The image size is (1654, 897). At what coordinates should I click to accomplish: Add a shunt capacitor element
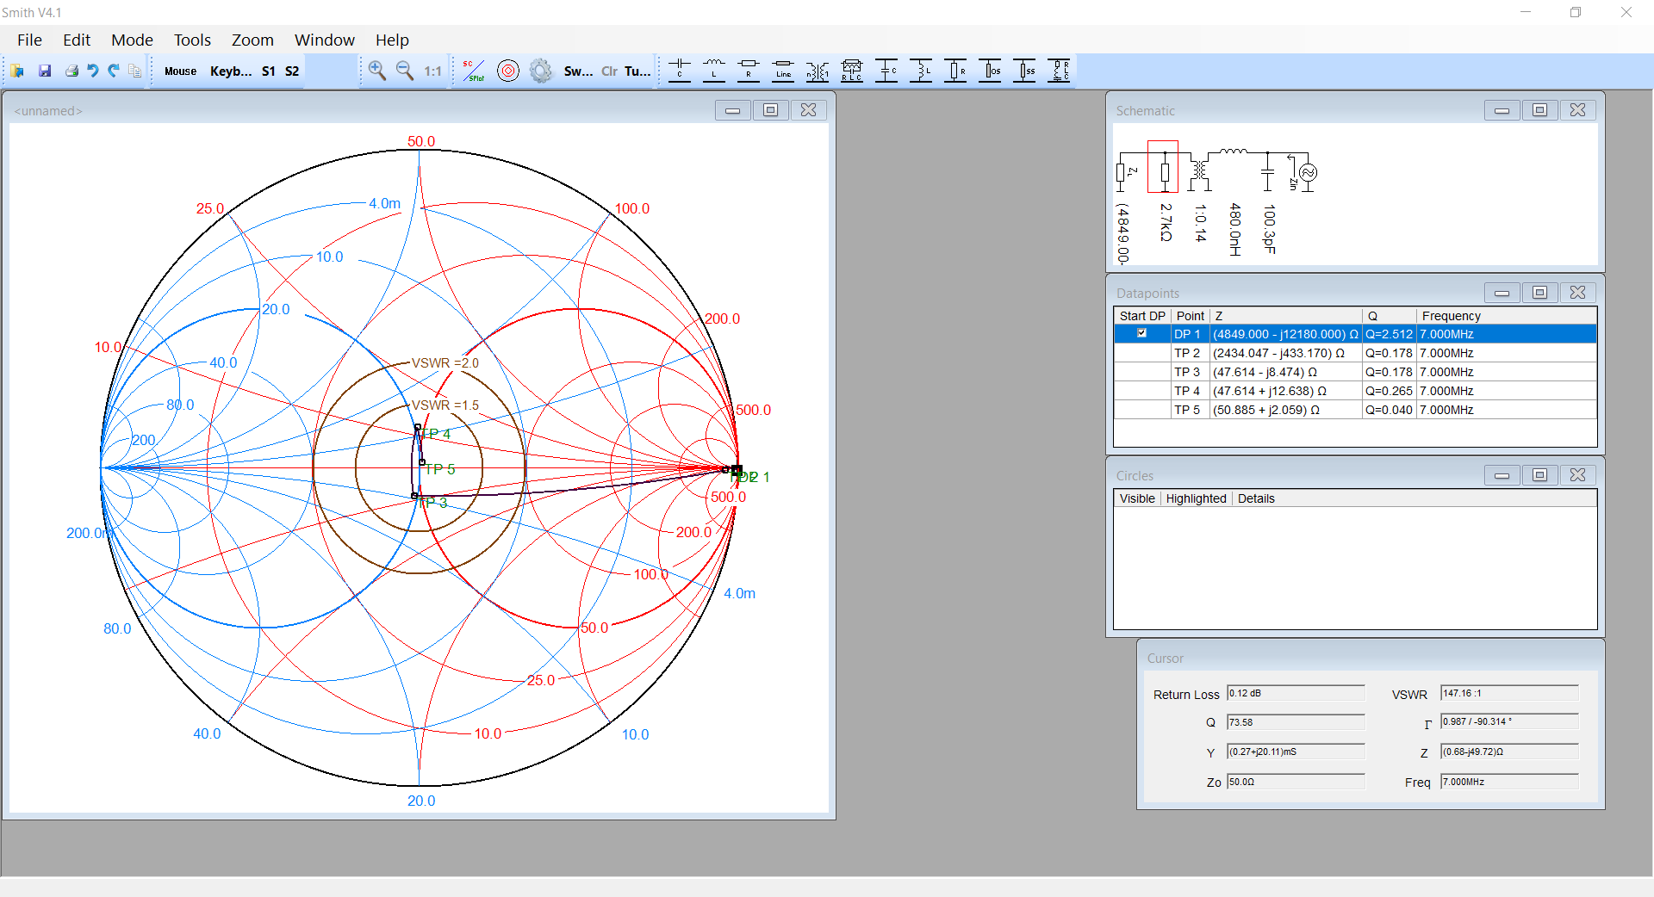[886, 71]
